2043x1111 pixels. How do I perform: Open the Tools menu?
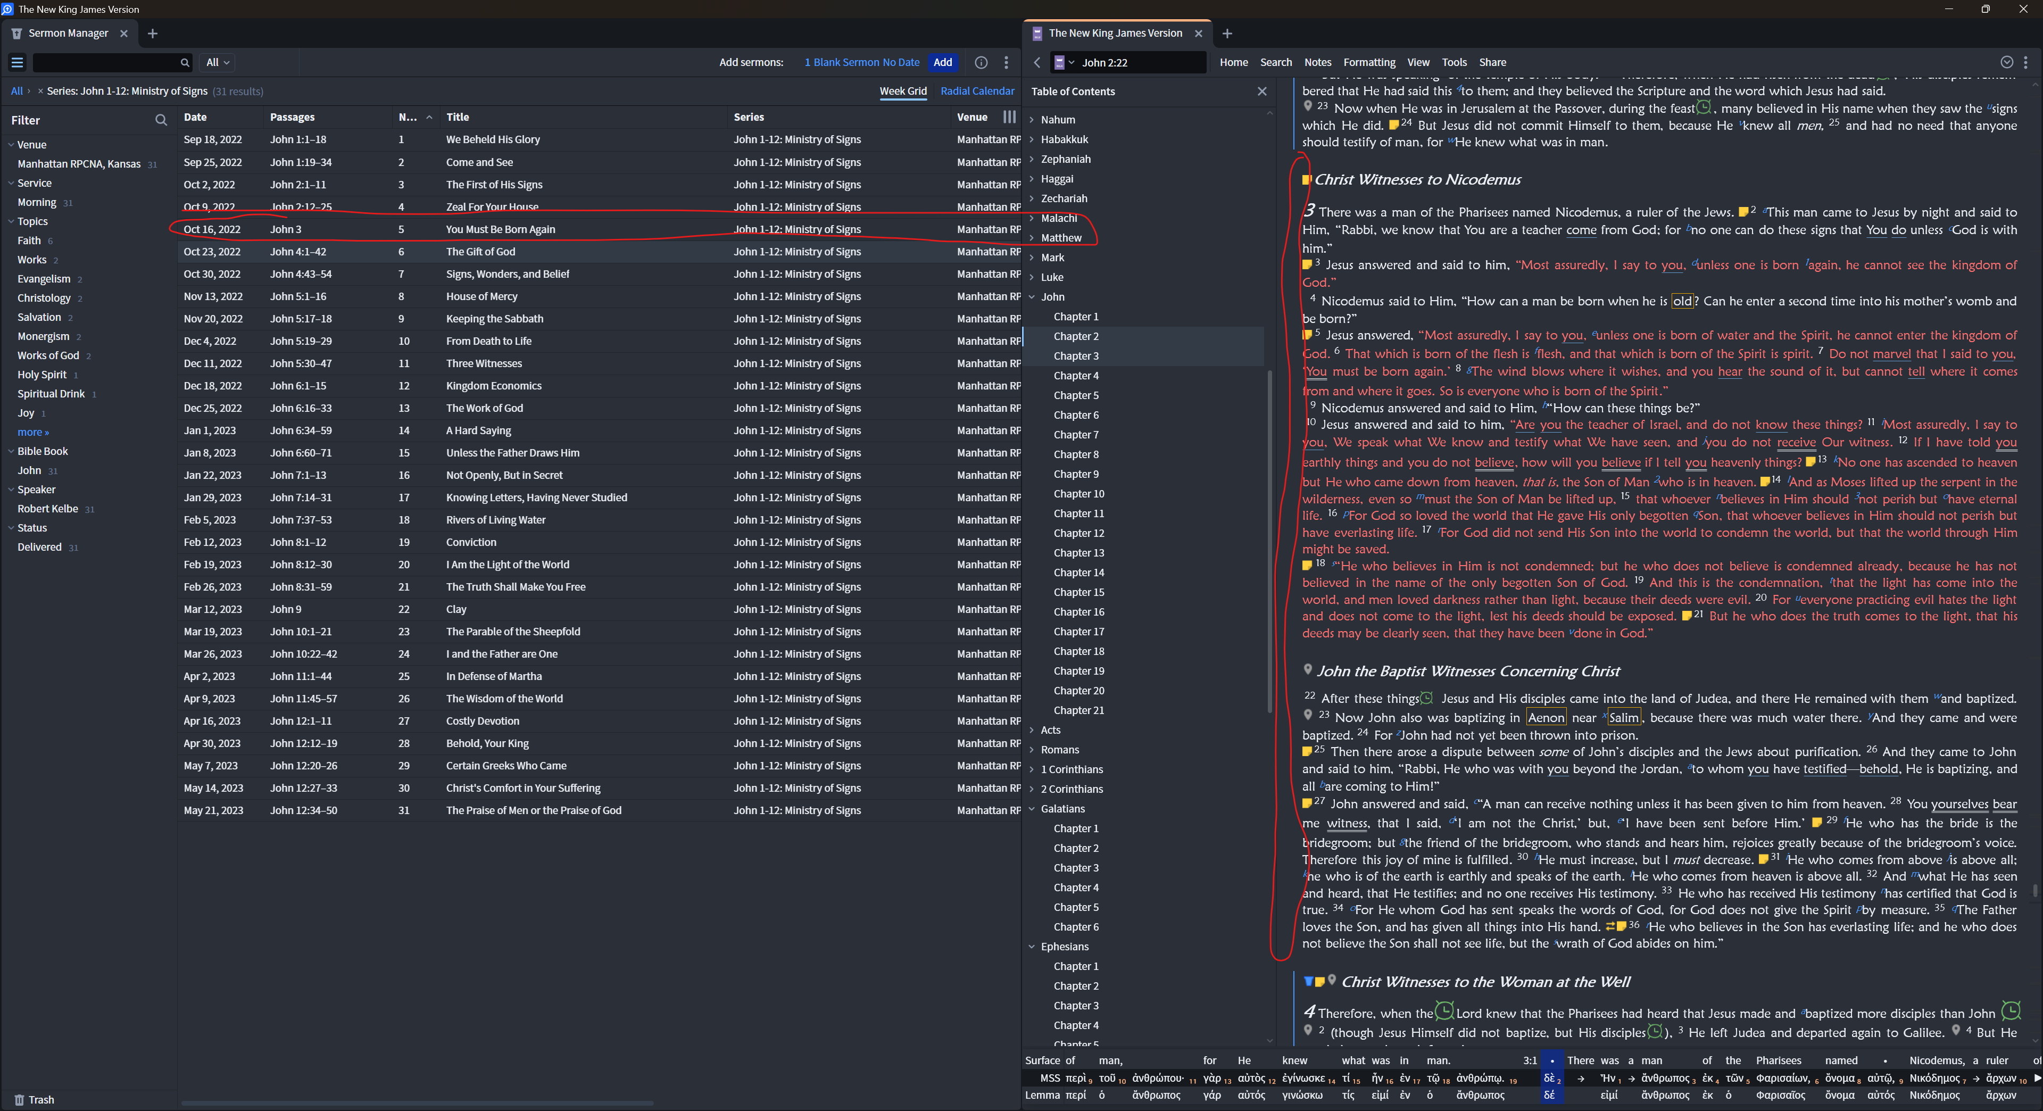click(1454, 63)
